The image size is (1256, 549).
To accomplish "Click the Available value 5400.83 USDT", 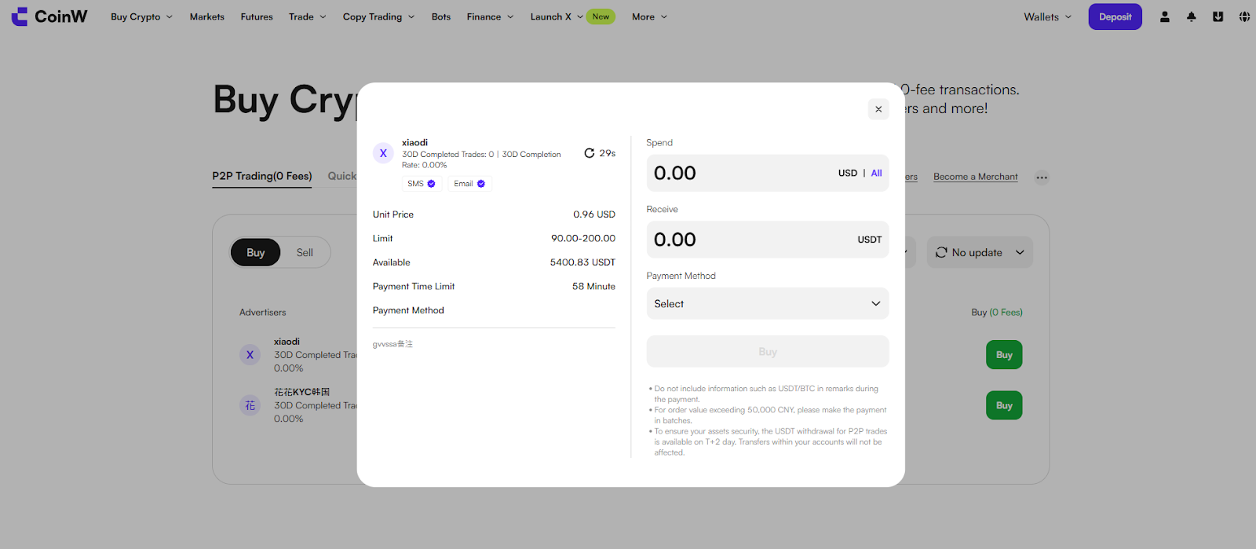I will pos(582,262).
